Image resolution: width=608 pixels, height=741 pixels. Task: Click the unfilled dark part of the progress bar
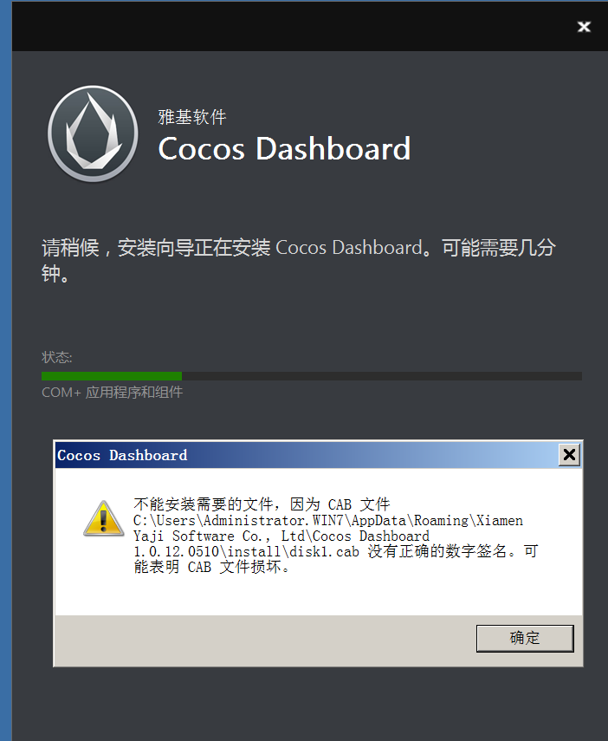tap(382, 376)
